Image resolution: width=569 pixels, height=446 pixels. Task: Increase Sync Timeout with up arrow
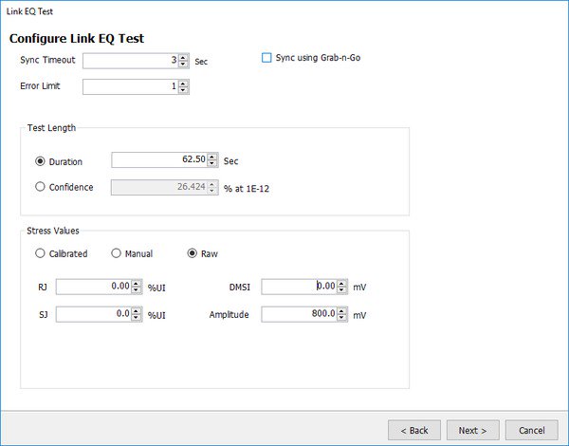(184, 57)
